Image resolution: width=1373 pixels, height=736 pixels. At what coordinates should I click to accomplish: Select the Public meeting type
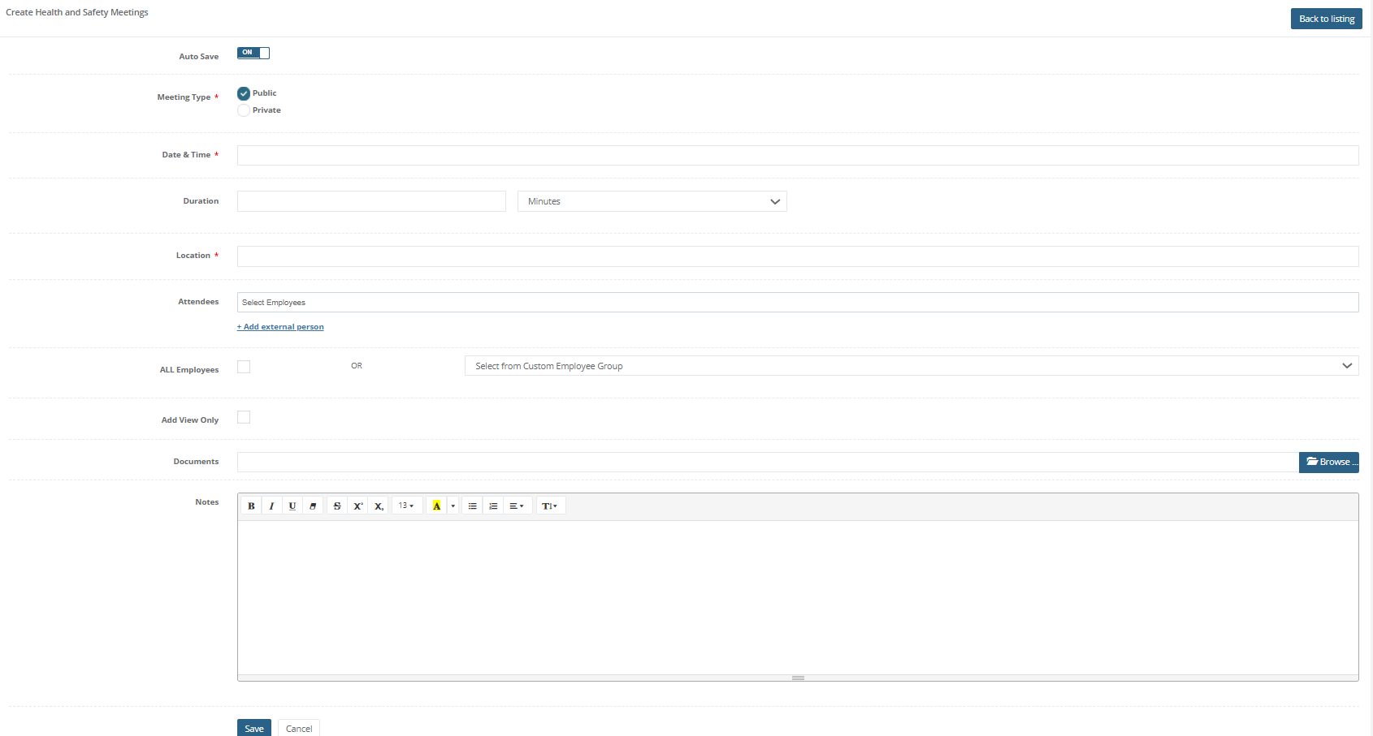coord(244,93)
